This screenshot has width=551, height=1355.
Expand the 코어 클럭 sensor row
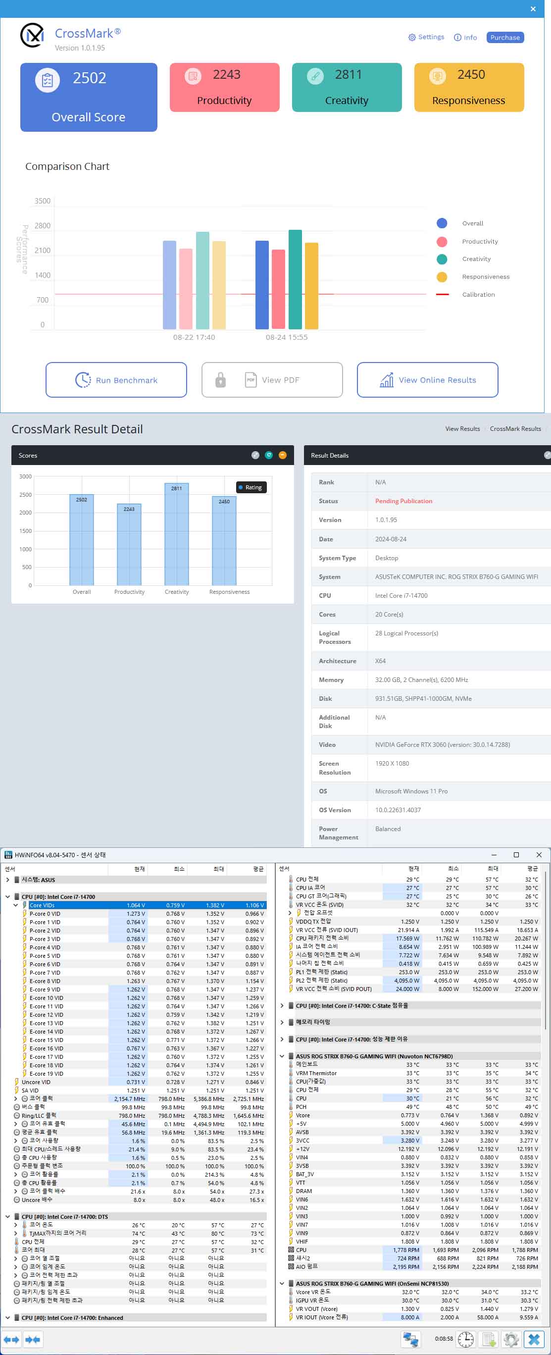(x=16, y=1098)
